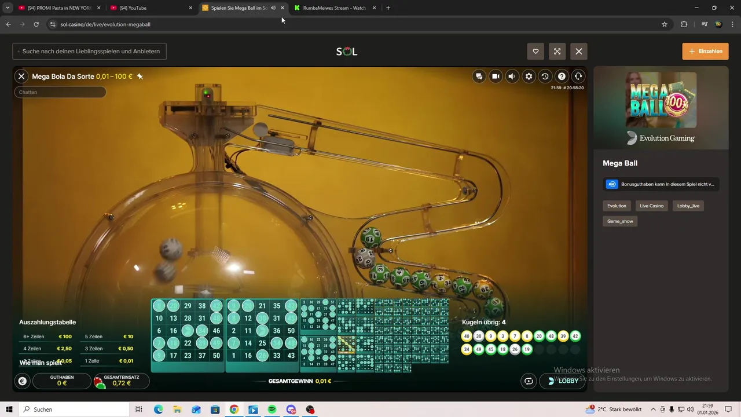Click the highlighted yellow mini bingo card
This screenshot has height=417, width=741.
tap(346, 344)
